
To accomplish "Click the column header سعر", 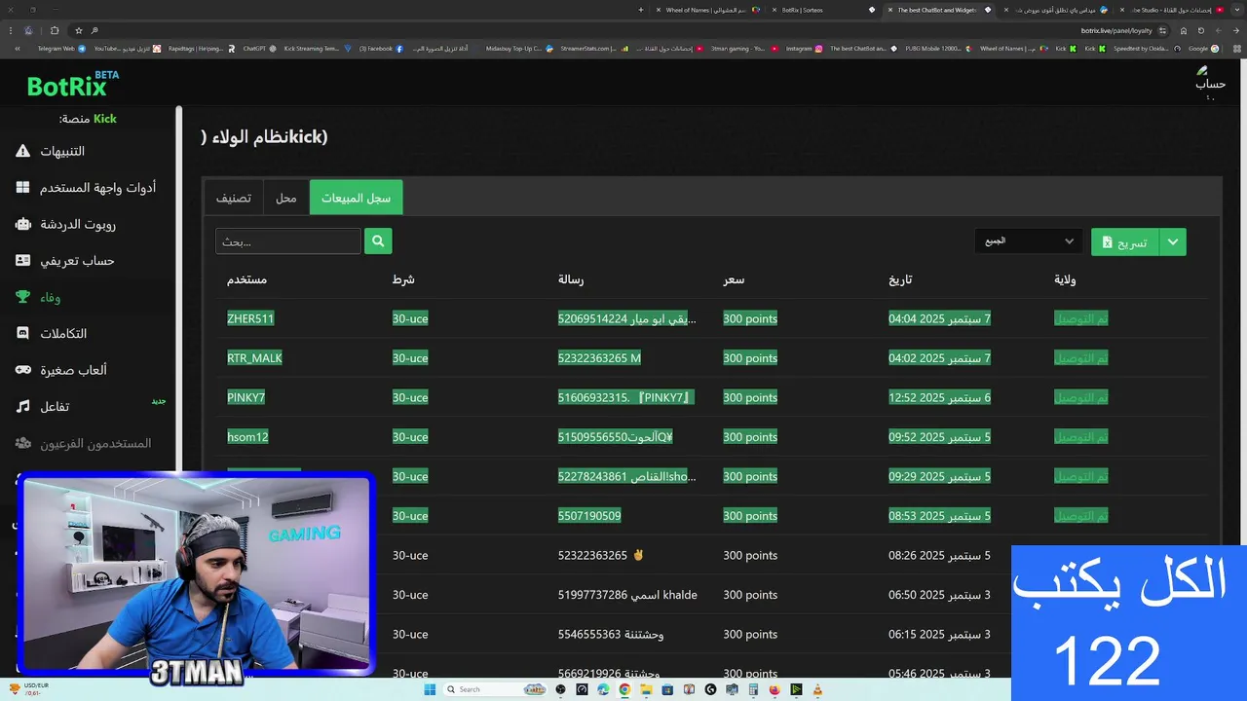I will 734,279.
